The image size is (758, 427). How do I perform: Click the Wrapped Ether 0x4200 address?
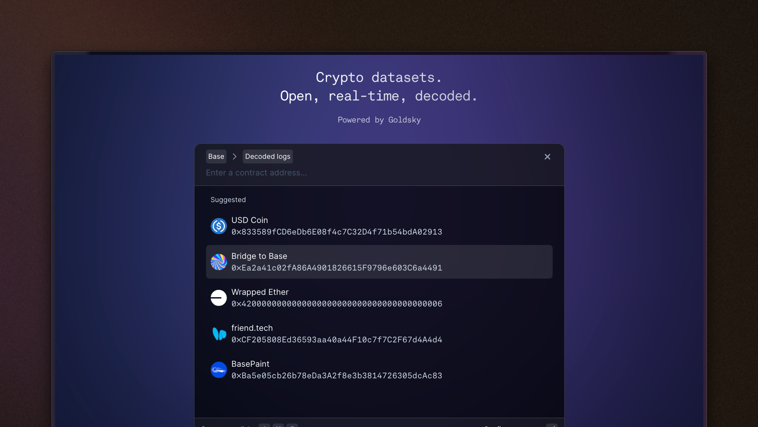(x=337, y=304)
